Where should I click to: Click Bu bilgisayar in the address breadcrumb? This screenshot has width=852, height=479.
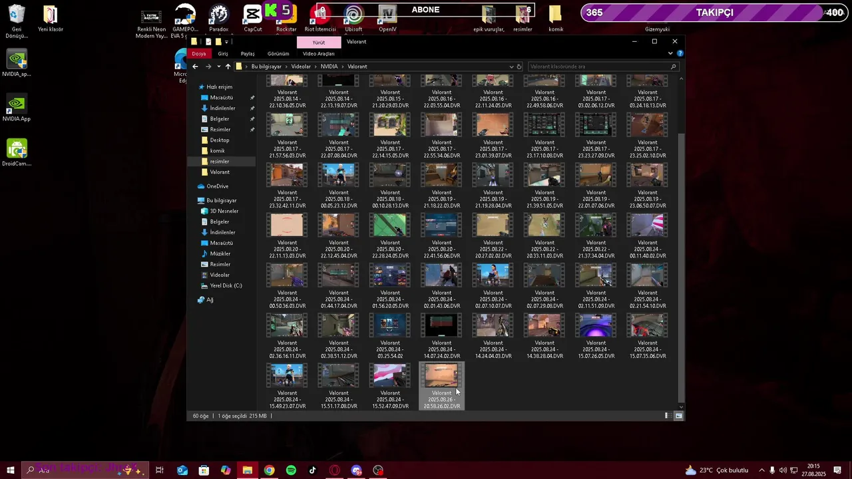point(266,67)
